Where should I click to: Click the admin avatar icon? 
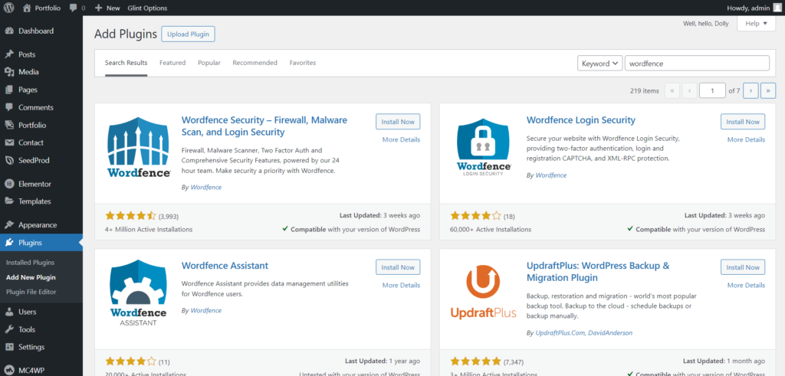pos(777,8)
